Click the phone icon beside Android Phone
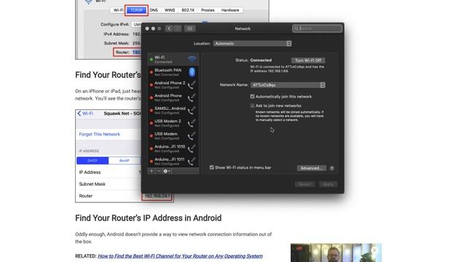Screen dimensions: 466x262 [192, 98]
